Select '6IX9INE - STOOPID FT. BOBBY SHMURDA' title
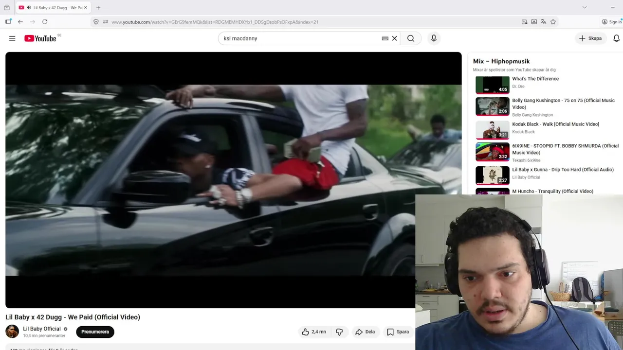 point(565,149)
